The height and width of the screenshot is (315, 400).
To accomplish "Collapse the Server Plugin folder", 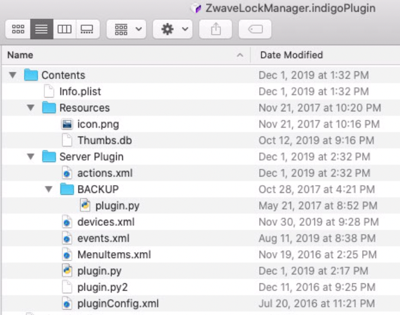I will 31,157.
